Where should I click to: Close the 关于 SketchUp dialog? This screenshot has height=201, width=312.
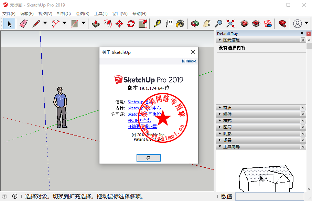pos(193,52)
